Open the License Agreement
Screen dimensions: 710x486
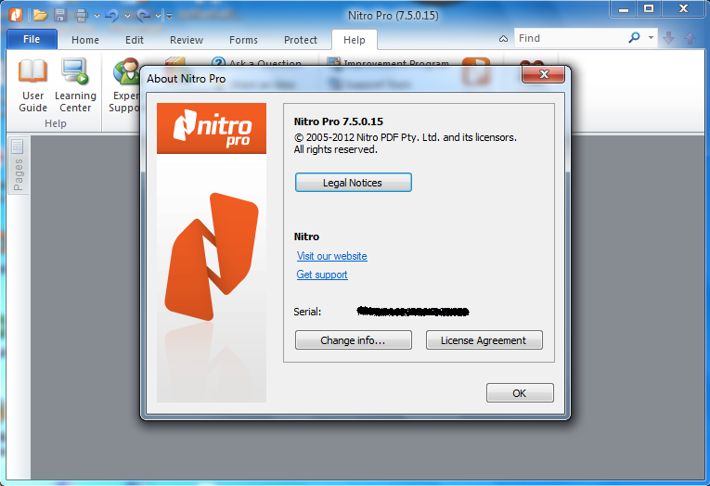[484, 339]
